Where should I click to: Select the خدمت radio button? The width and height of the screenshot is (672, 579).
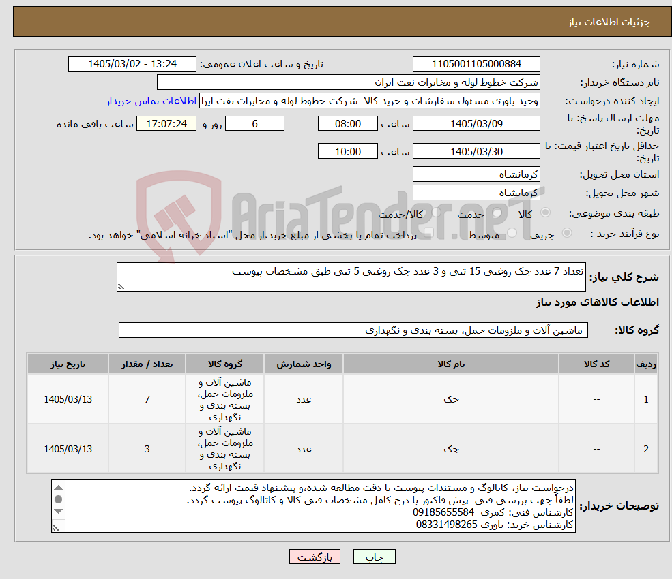pos(497,213)
